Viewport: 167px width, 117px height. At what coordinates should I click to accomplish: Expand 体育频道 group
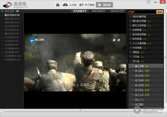point(131,30)
